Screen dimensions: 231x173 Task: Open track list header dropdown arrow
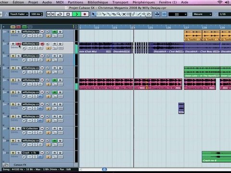3,27
